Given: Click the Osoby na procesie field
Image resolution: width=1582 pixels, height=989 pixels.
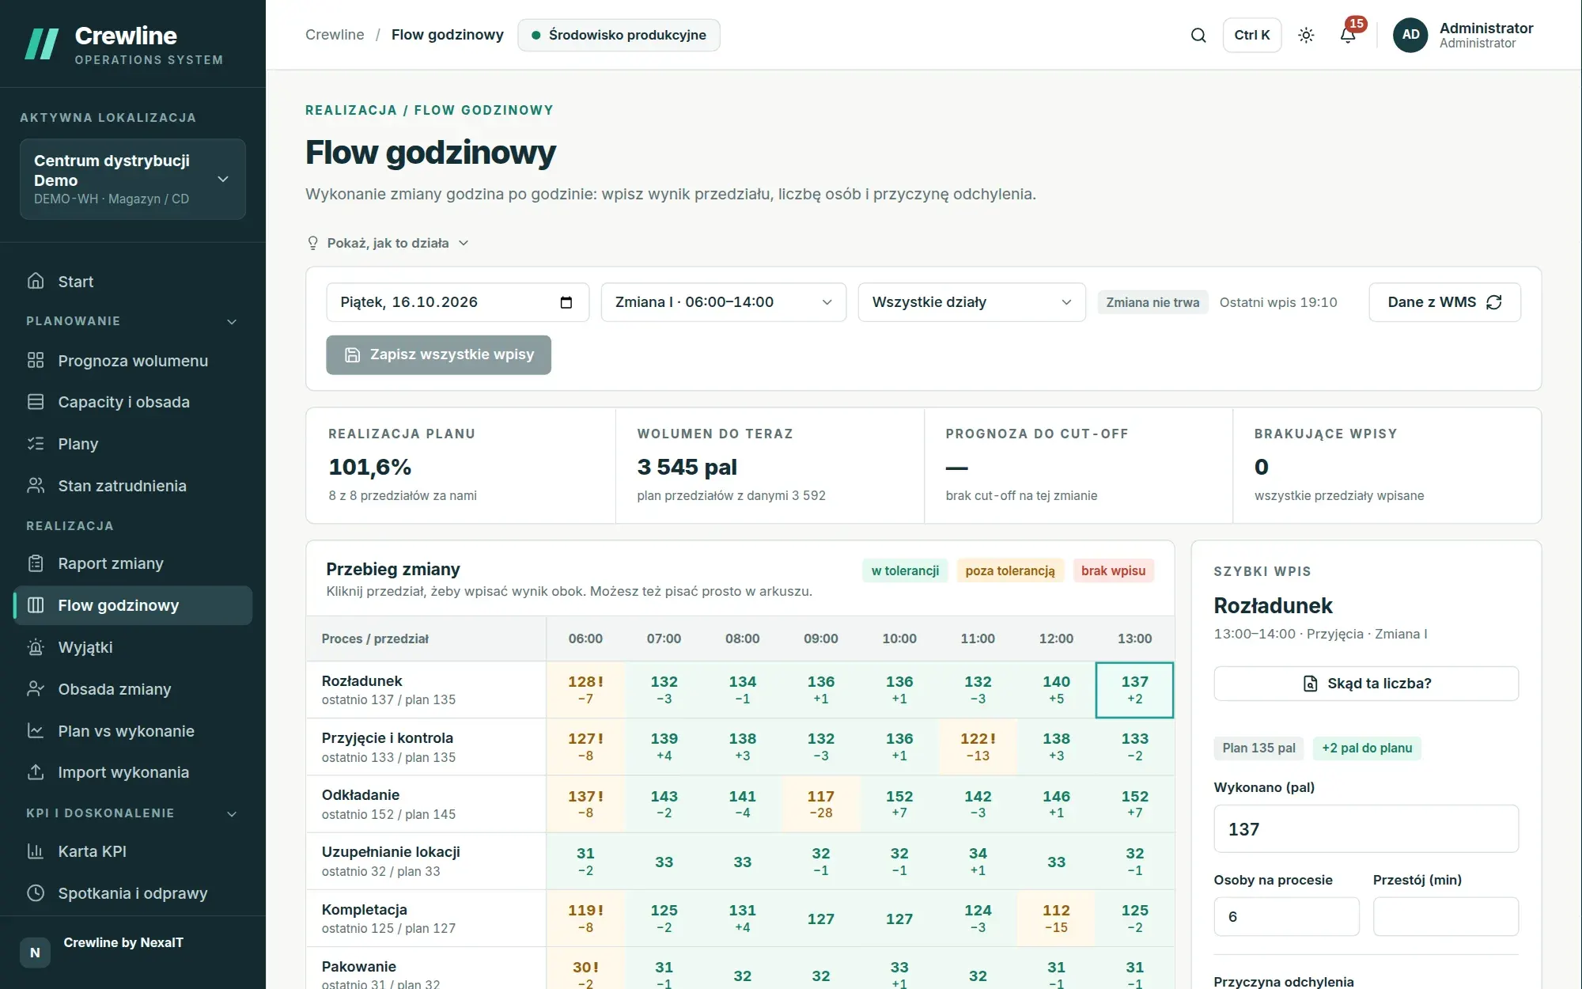Looking at the screenshot, I should click(x=1286, y=916).
